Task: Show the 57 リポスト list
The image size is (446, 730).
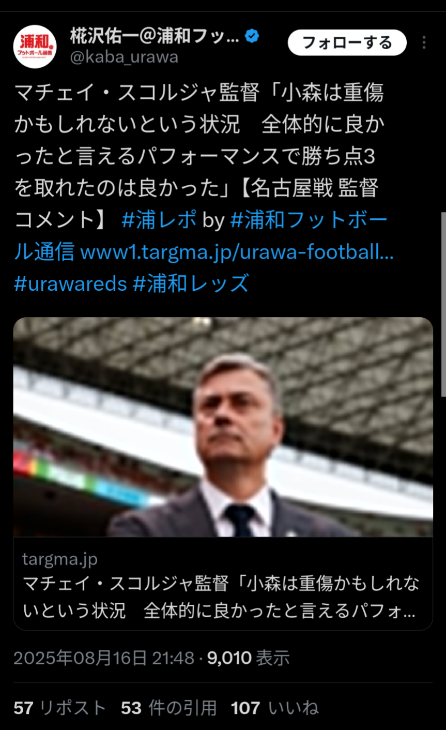Action: point(60,708)
